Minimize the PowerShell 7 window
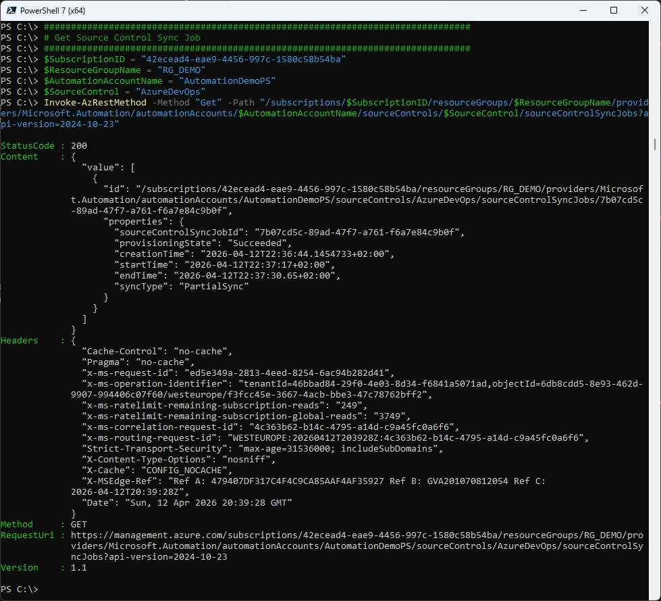Viewport: 661px width, 601px height. pyautogui.click(x=583, y=10)
